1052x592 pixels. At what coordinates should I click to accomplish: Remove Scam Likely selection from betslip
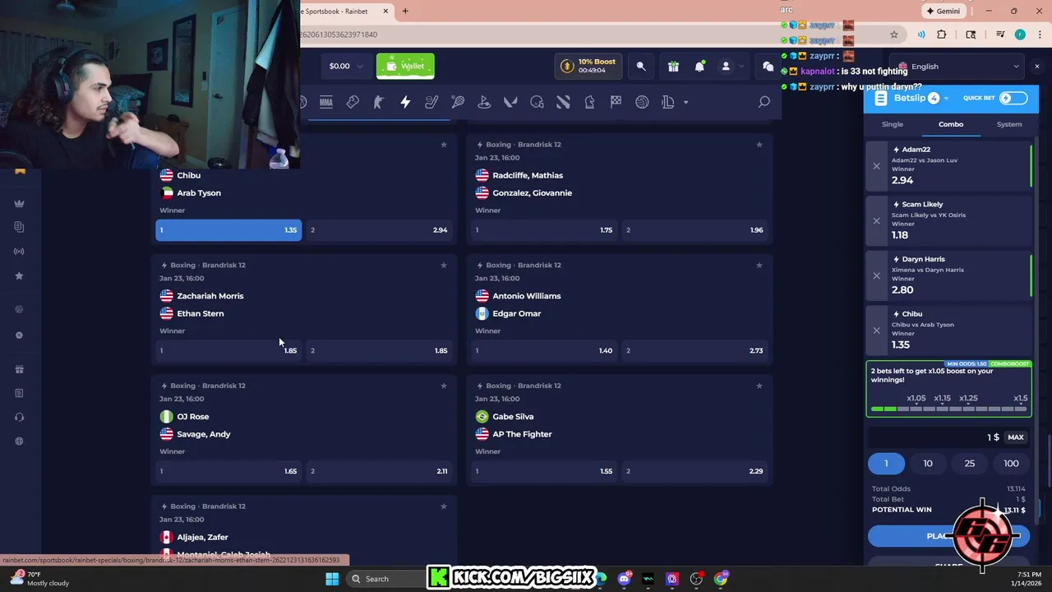tap(876, 220)
